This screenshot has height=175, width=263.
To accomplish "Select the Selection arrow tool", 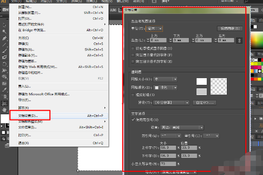I will point(4,25).
